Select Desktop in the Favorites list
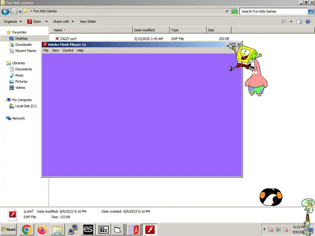This screenshot has width=315, height=236. click(21, 38)
